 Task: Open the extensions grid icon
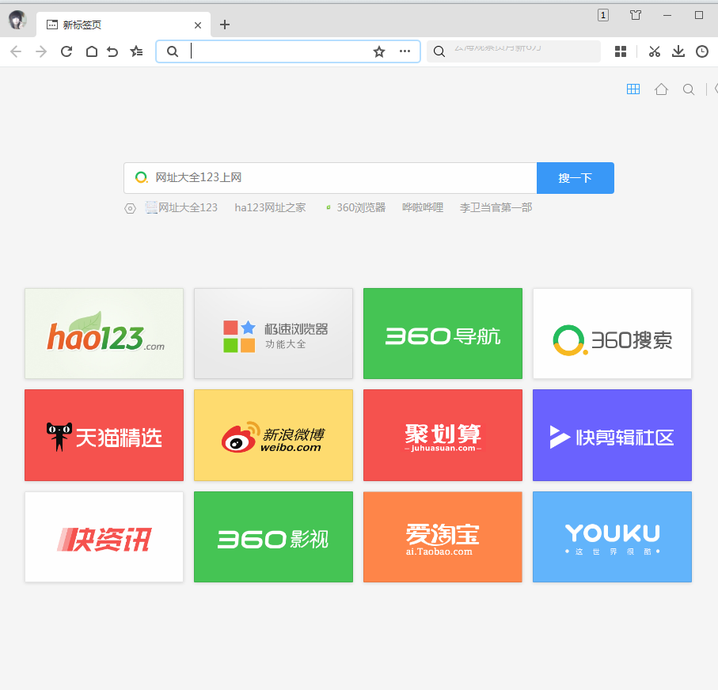[x=621, y=51]
